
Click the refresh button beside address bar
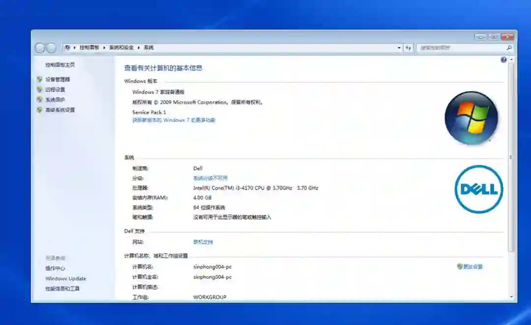tap(409, 48)
